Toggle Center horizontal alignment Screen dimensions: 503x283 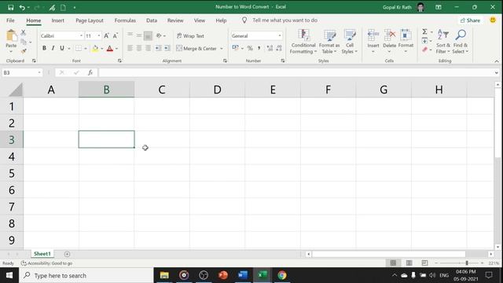(139, 48)
